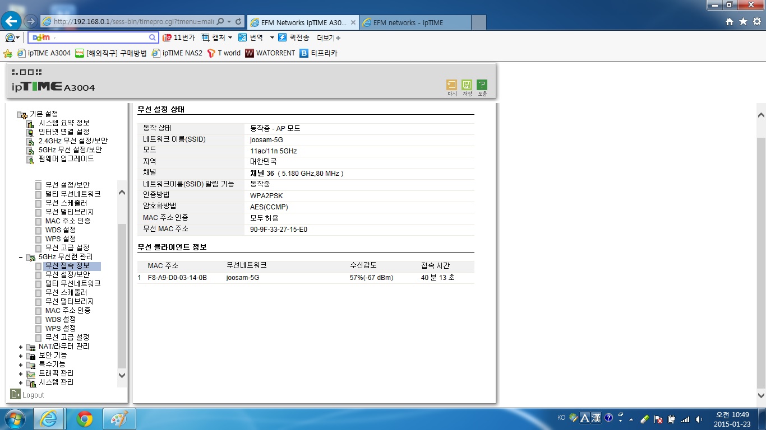This screenshot has height=430, width=766.
Task: Open the Paint app on the taskbar
Action: tap(119, 419)
